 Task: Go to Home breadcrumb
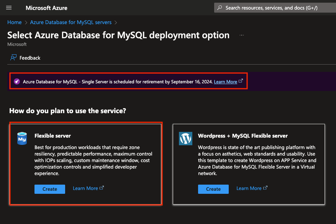click(x=15, y=22)
